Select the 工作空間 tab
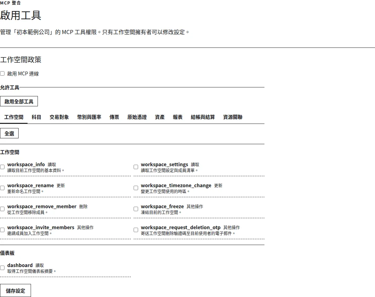Screen dimensions: 375x297 coord(14,117)
